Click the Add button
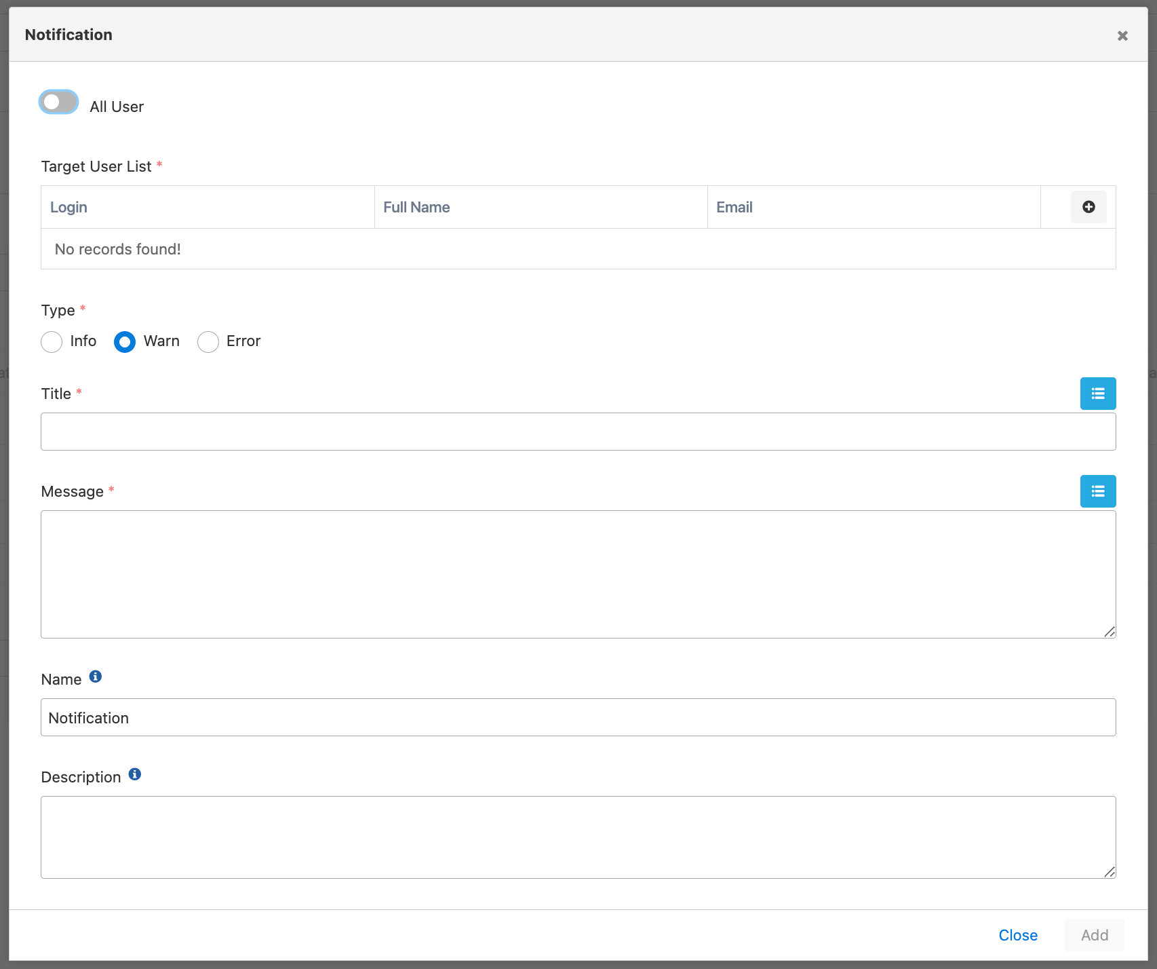Viewport: 1157px width, 969px height. pyautogui.click(x=1094, y=934)
